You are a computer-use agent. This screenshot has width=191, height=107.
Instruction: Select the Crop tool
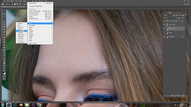(x=4, y=24)
